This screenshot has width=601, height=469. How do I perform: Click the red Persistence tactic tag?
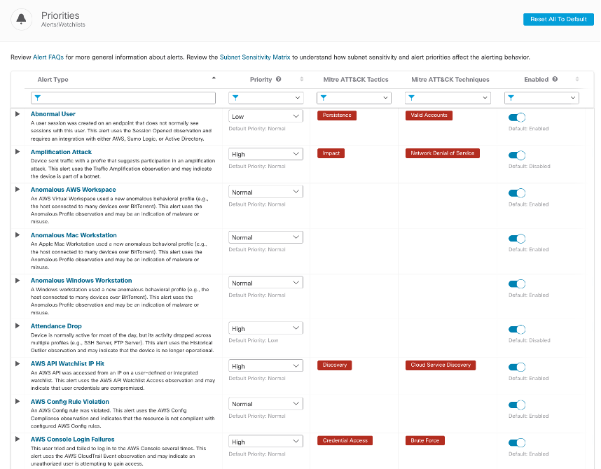click(x=337, y=115)
